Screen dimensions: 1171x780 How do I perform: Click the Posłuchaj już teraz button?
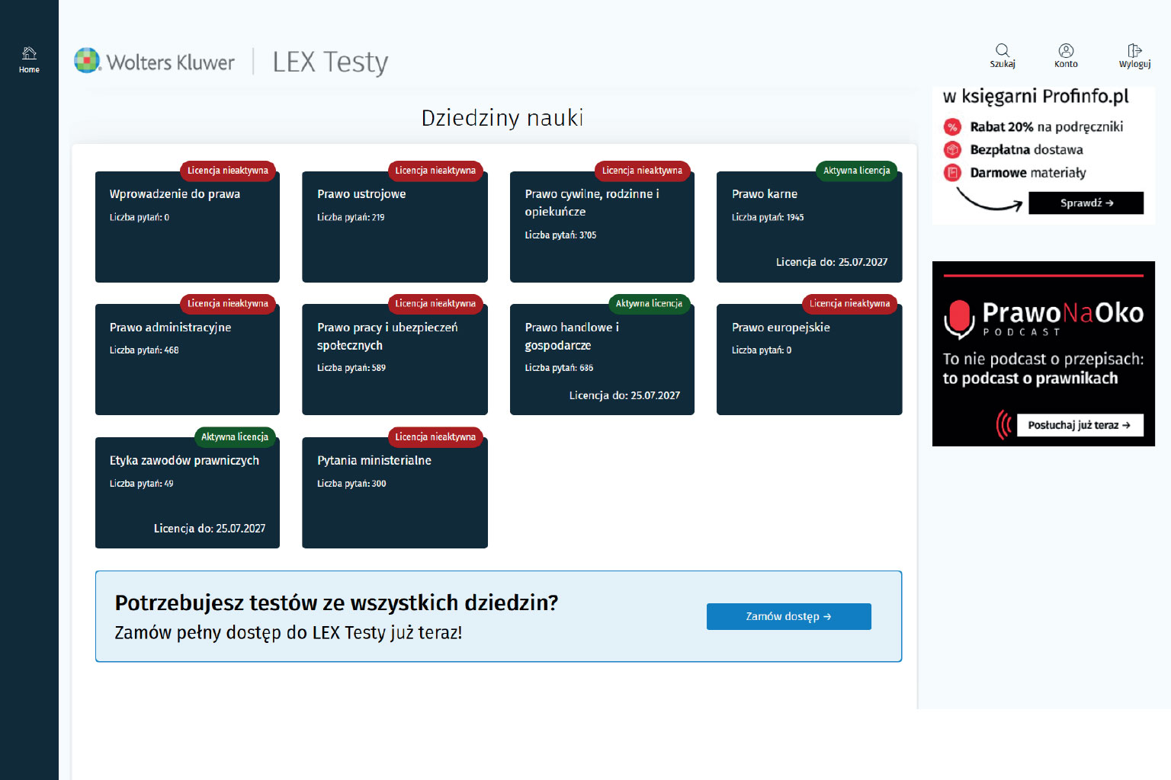(1080, 425)
